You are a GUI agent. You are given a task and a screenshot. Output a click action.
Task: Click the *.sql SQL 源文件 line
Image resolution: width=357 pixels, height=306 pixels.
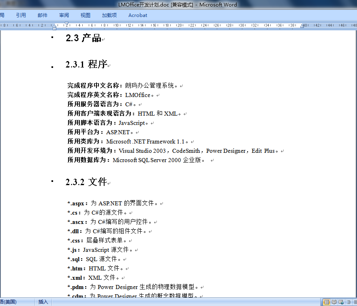[x=94, y=259]
